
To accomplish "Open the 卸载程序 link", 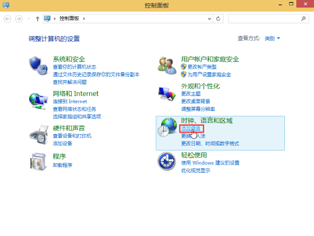I will click(63, 165).
